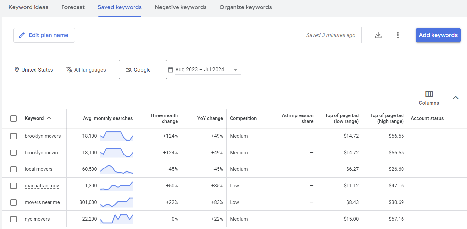Tick the nyc movers row checkbox
This screenshot has height=229, width=467.
click(13, 219)
